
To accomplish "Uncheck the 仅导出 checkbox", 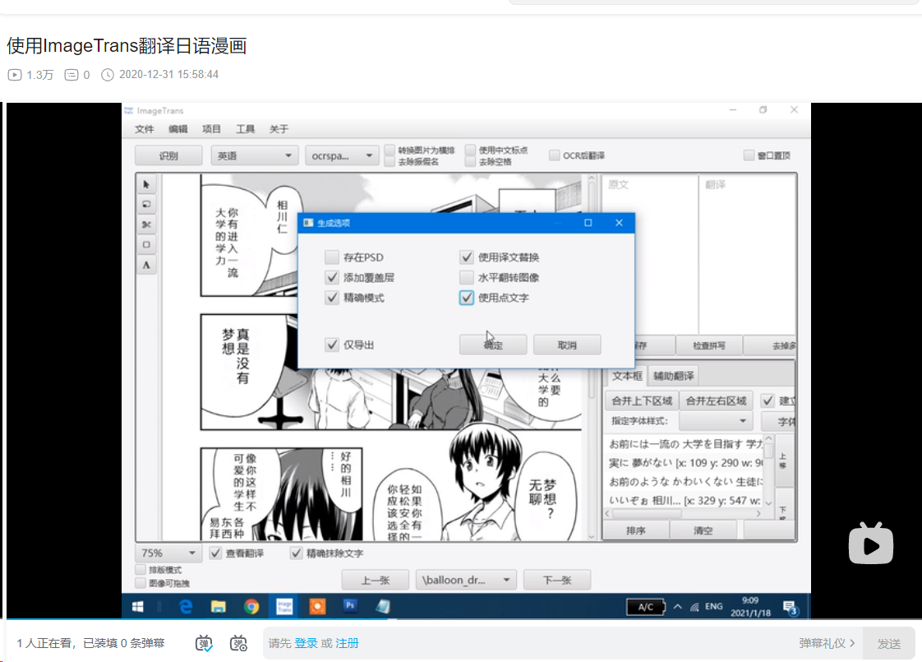I will click(x=332, y=345).
